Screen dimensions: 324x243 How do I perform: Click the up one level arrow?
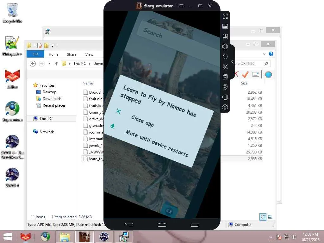click(57, 64)
